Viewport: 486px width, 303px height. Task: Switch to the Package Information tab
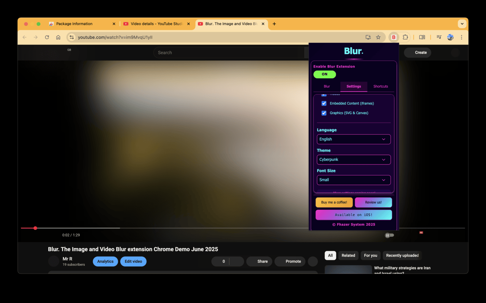click(x=82, y=24)
